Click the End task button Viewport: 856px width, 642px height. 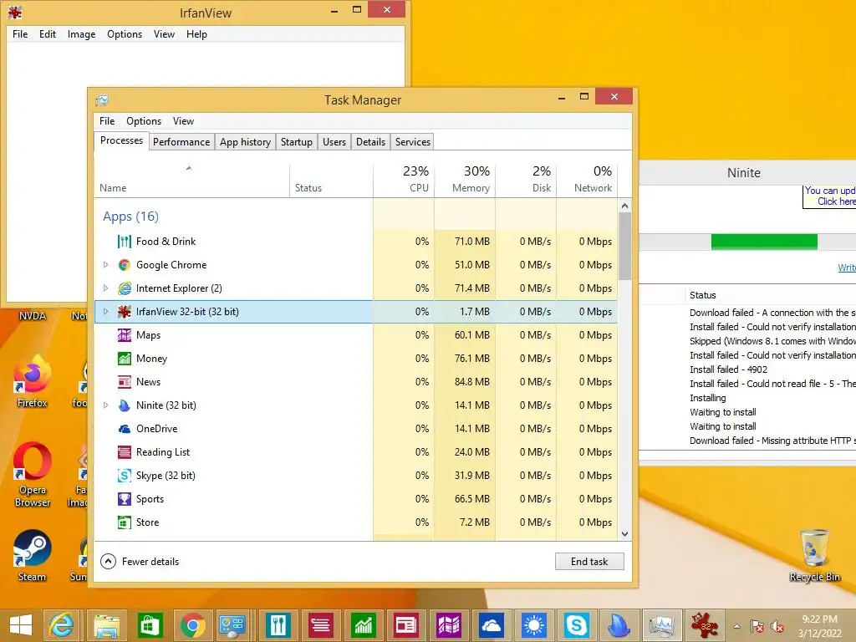point(589,561)
